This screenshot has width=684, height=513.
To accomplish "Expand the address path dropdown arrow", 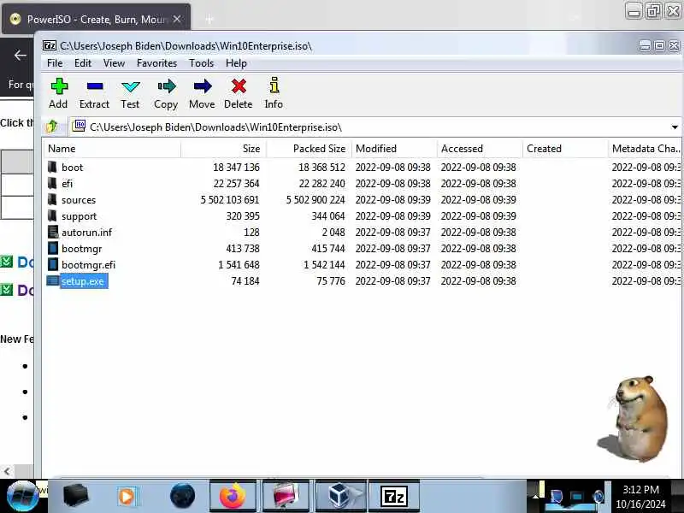I will point(675,127).
